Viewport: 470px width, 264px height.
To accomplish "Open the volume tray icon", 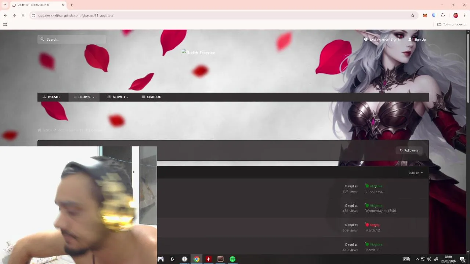I will [x=429, y=259].
